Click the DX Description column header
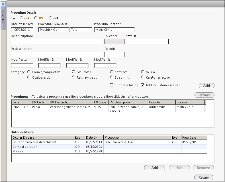This screenshot has height=182, width=225. 71,102
